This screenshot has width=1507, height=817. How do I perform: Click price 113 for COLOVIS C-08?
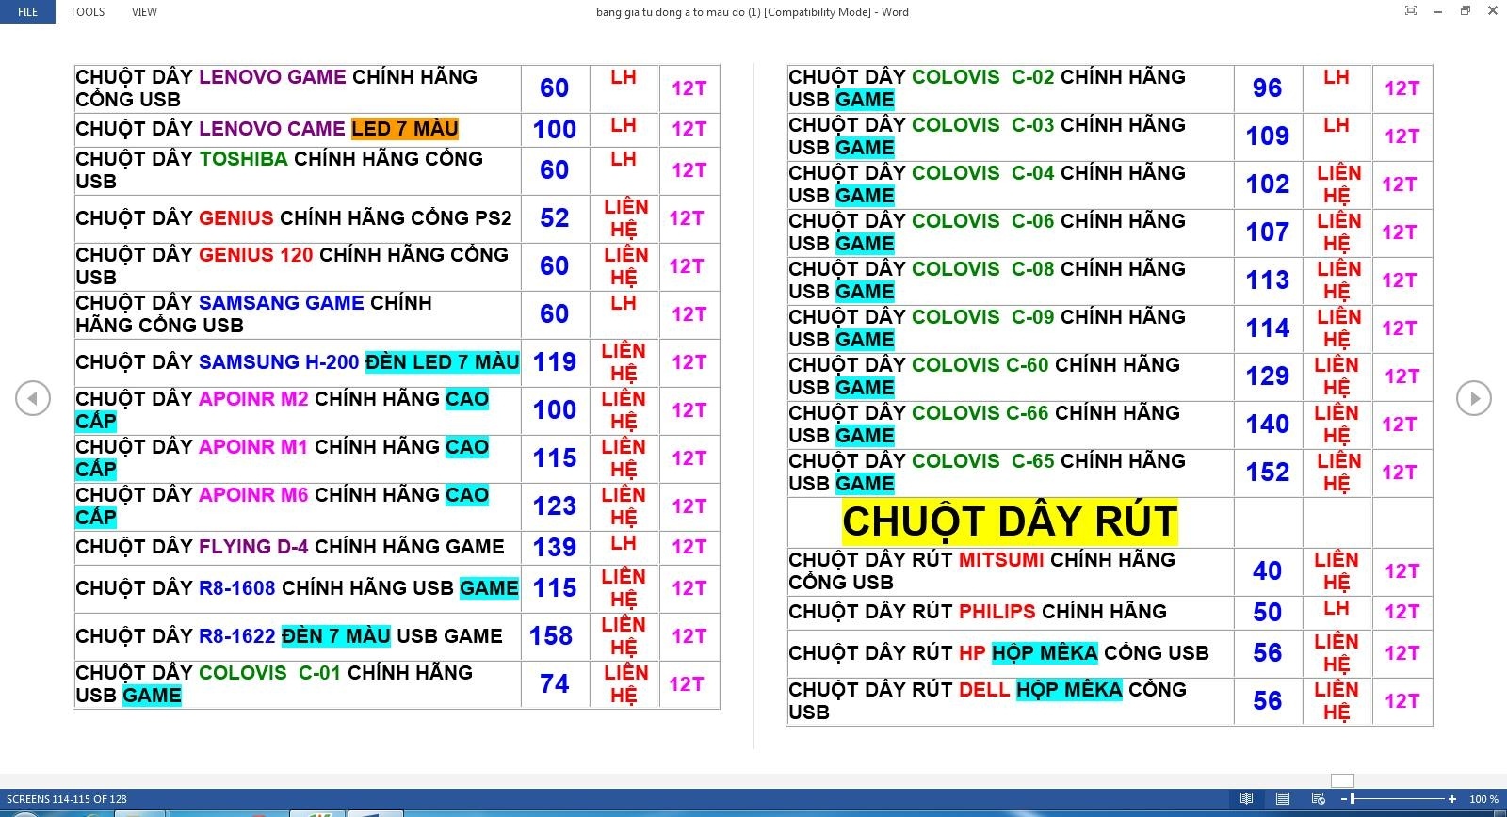(1268, 280)
